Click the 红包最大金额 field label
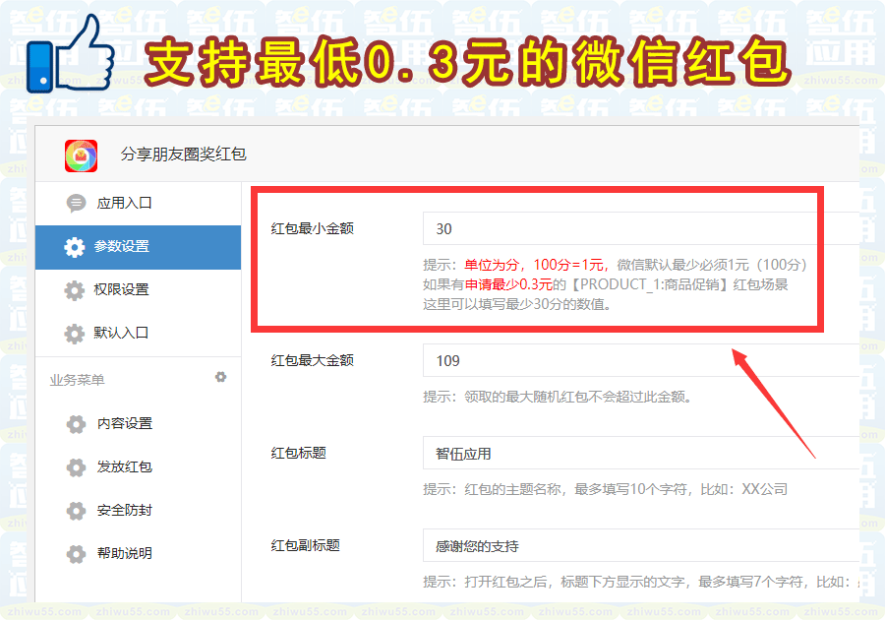 (312, 361)
